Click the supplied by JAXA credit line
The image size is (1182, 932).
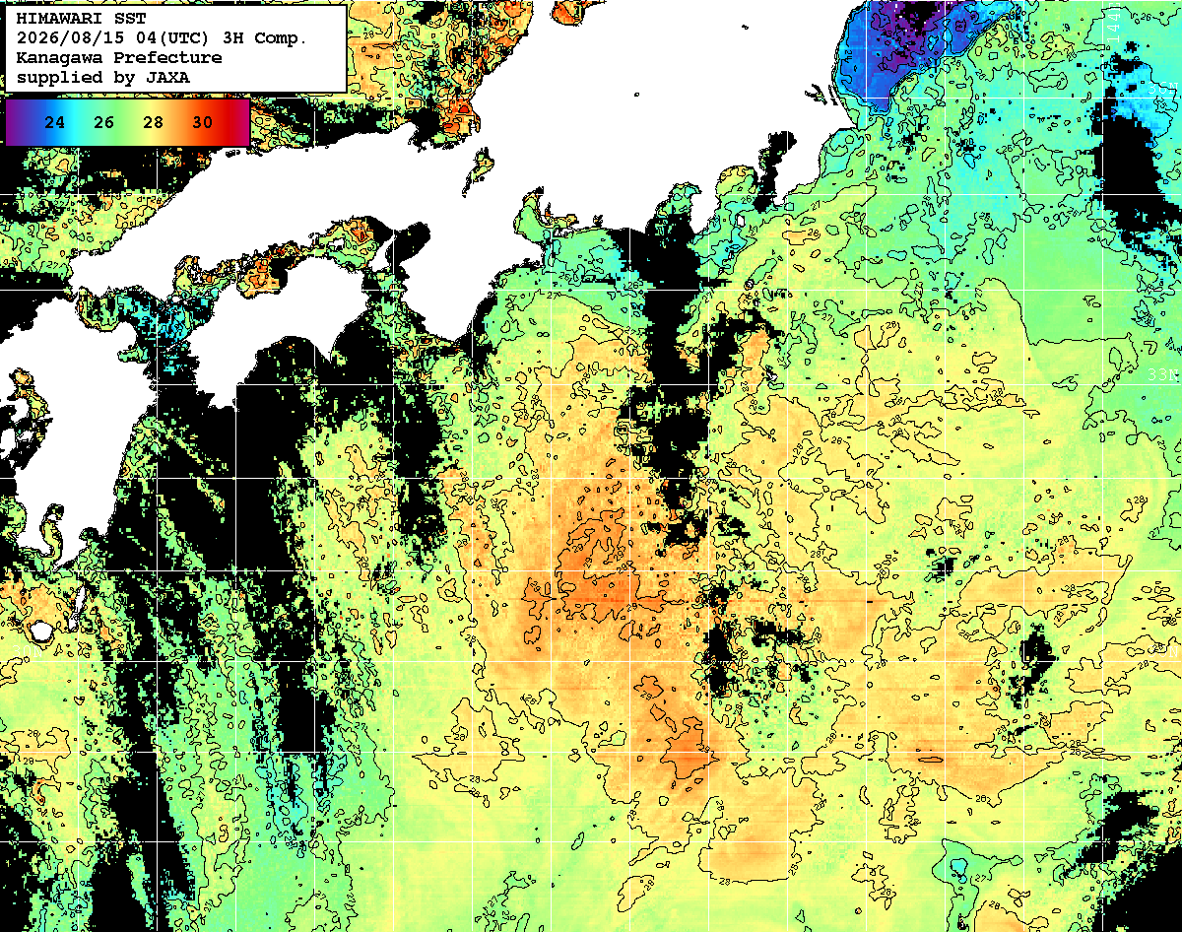(103, 77)
